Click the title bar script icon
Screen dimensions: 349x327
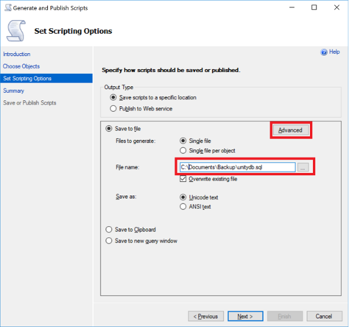pyautogui.click(x=8, y=8)
